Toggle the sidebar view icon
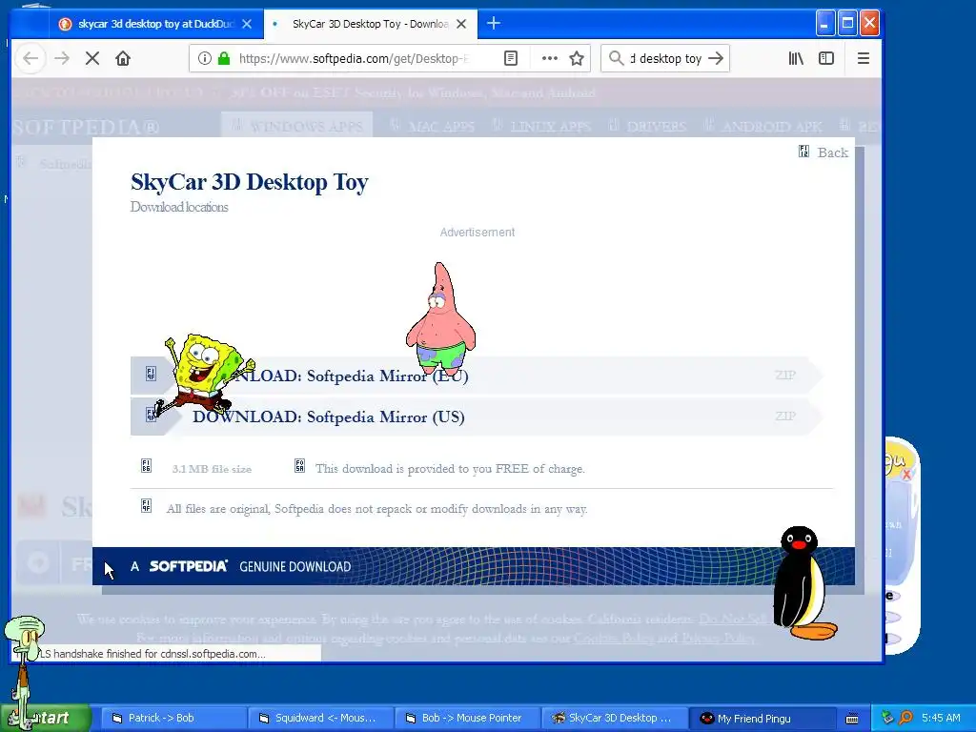Image resolution: width=976 pixels, height=732 pixels. click(x=826, y=58)
